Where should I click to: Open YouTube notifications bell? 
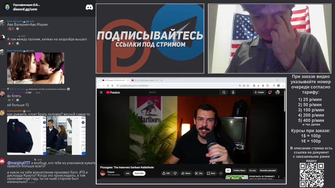270,92
